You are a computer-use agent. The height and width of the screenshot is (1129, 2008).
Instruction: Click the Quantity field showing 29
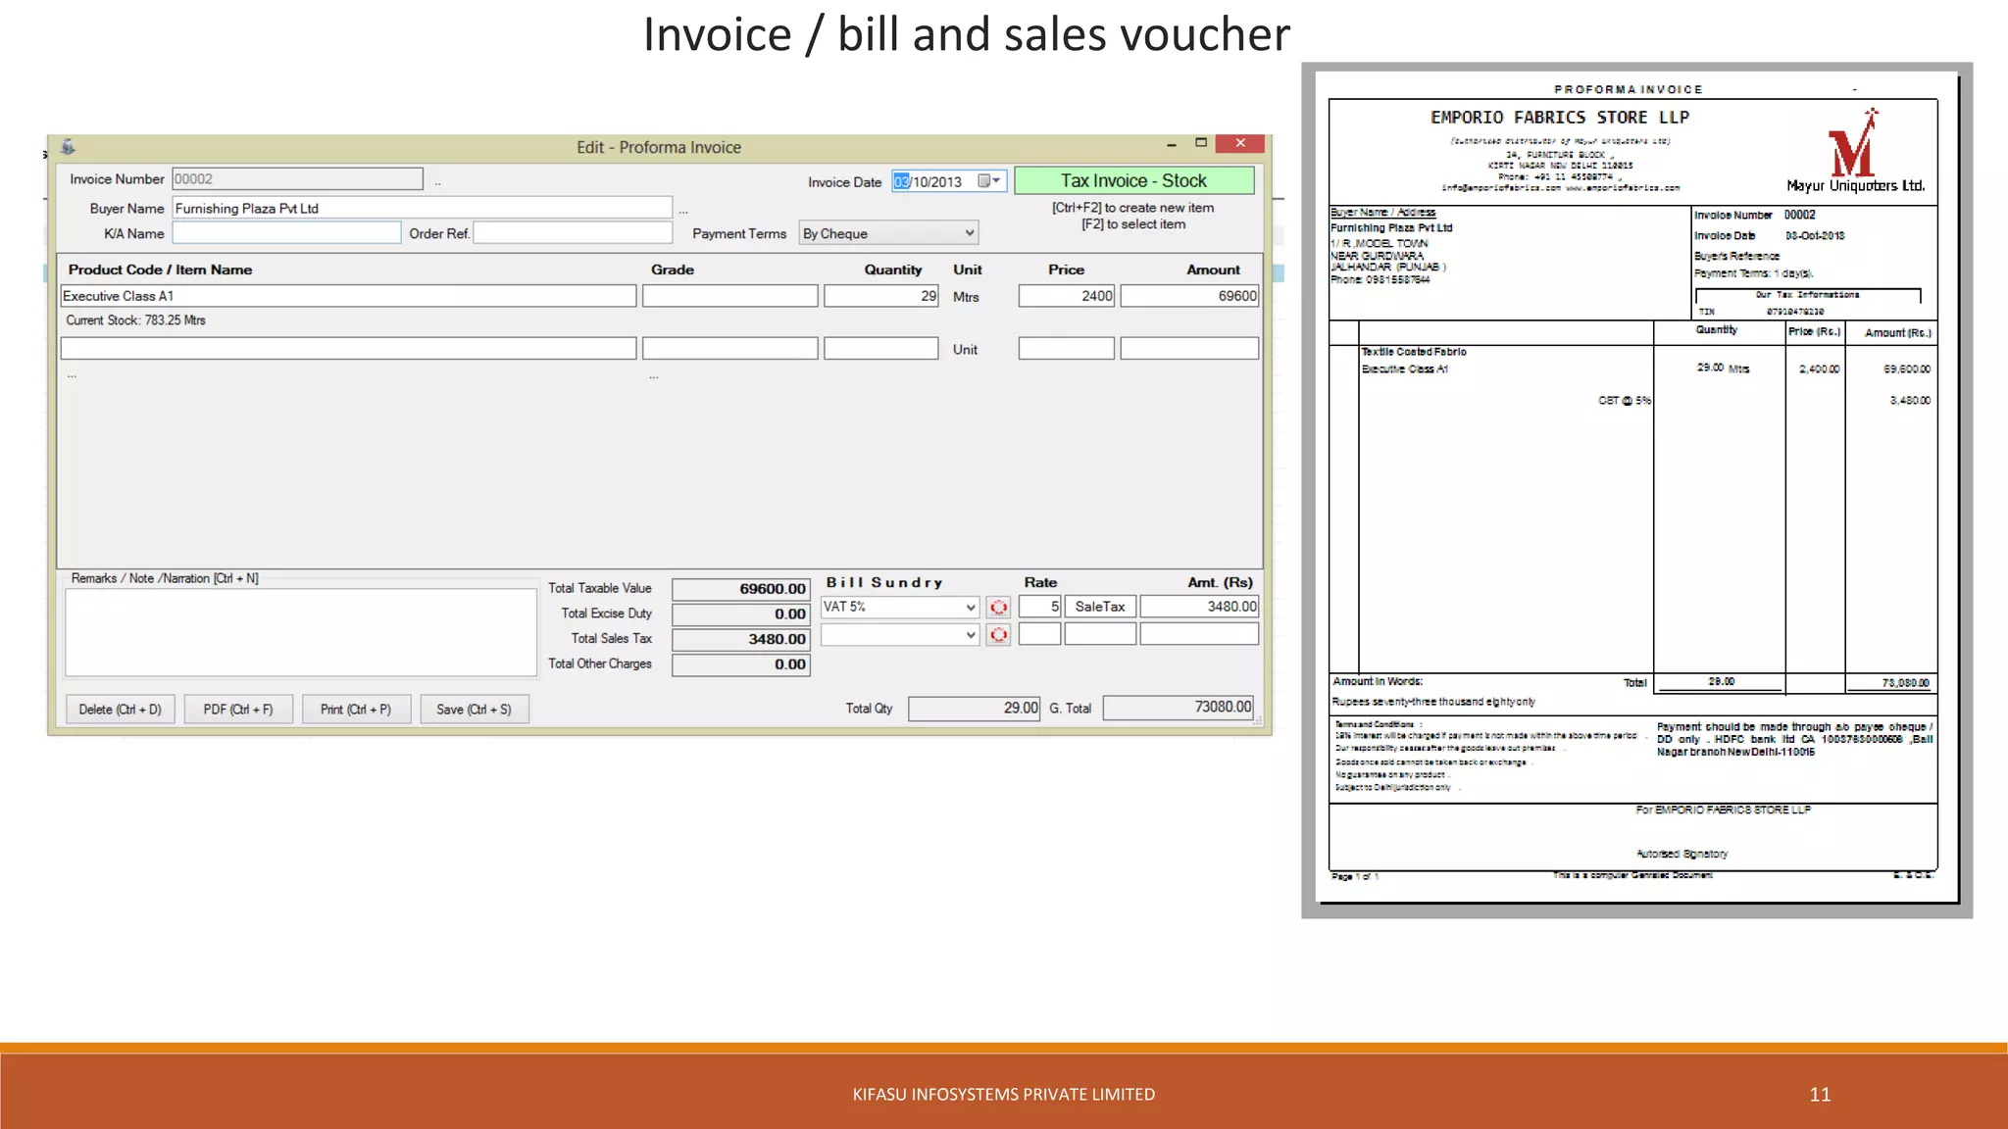pyautogui.click(x=881, y=296)
